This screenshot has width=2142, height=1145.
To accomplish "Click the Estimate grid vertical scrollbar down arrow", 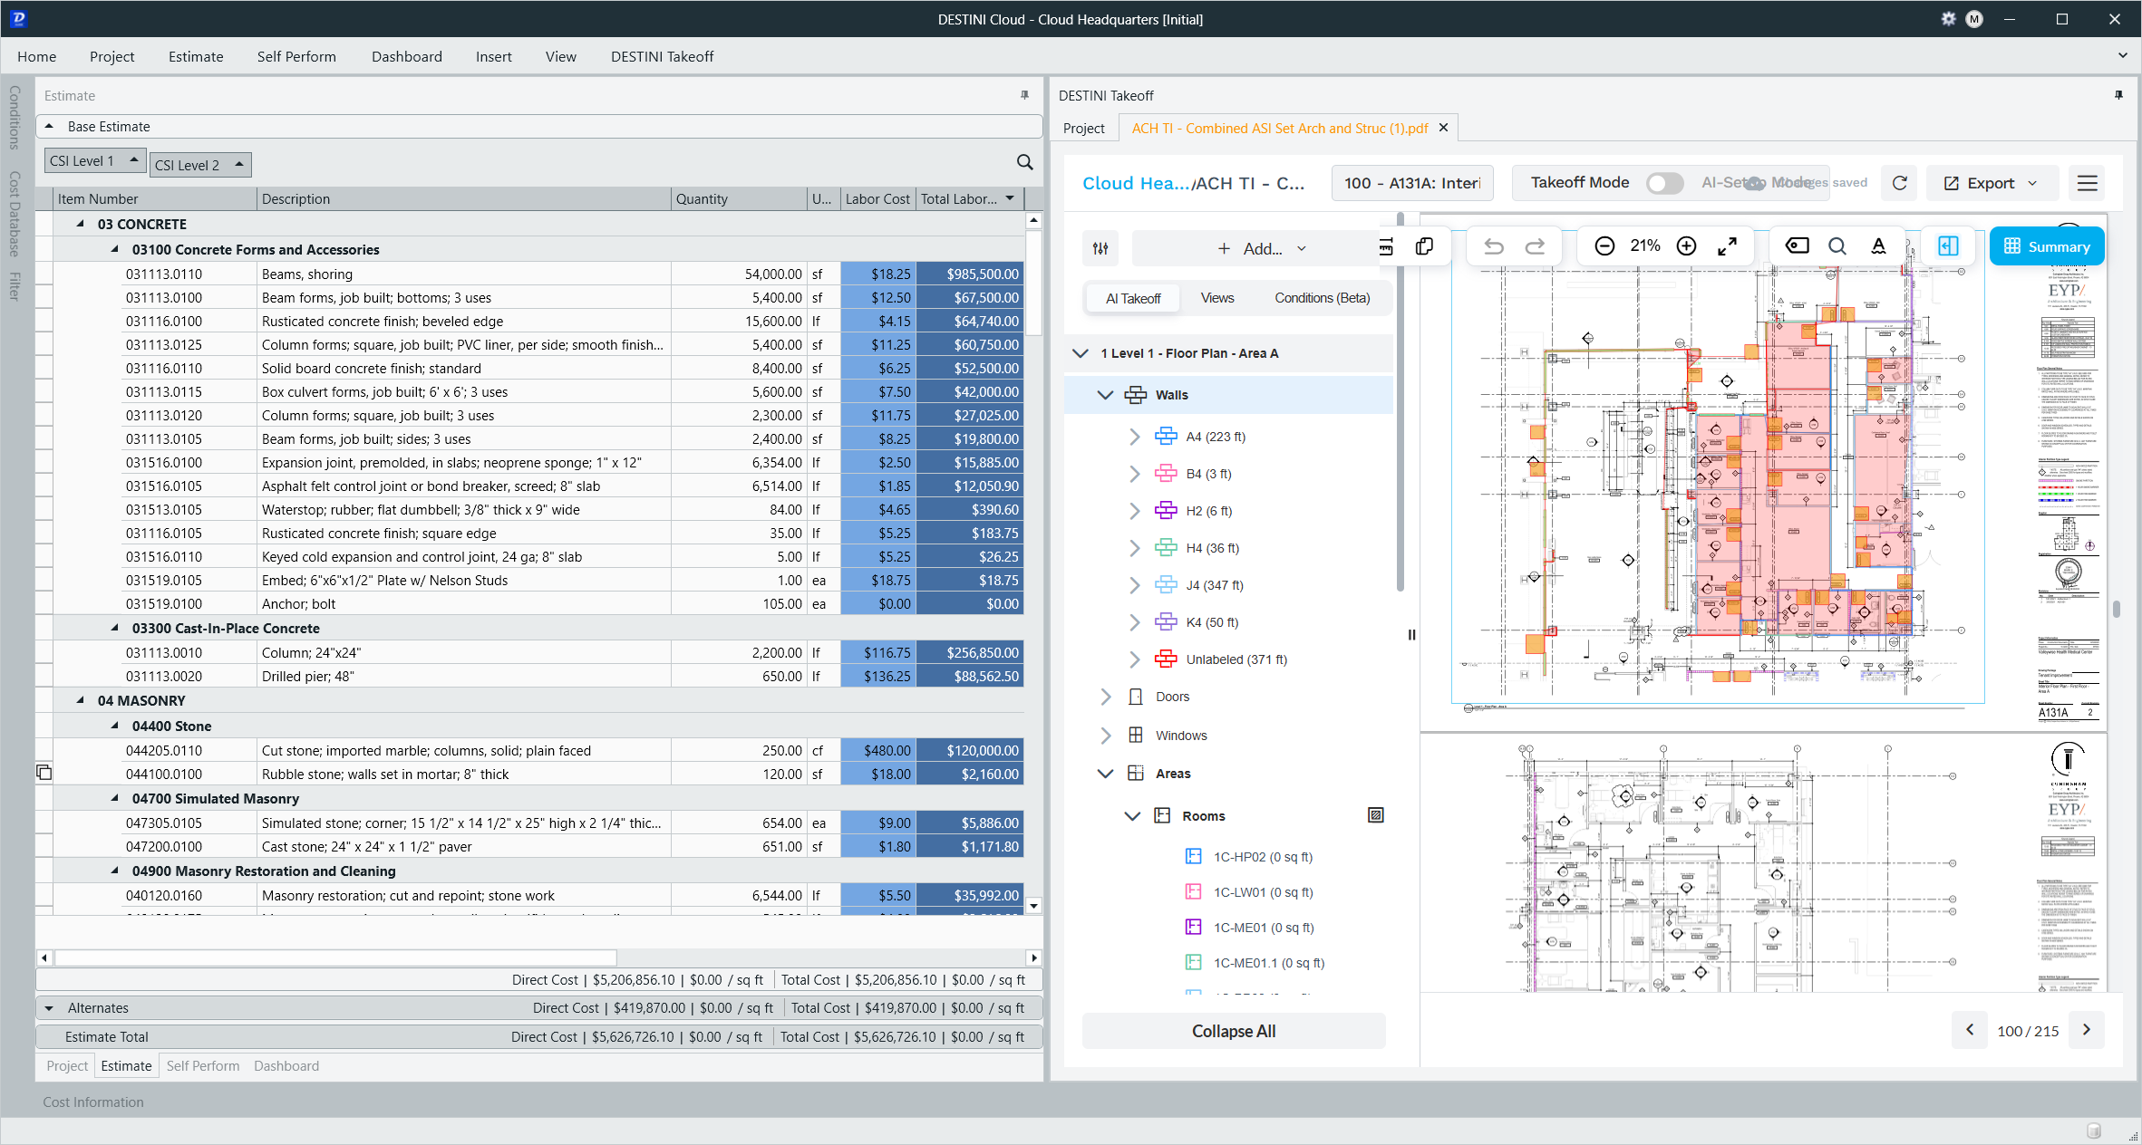I will pos(1033,906).
